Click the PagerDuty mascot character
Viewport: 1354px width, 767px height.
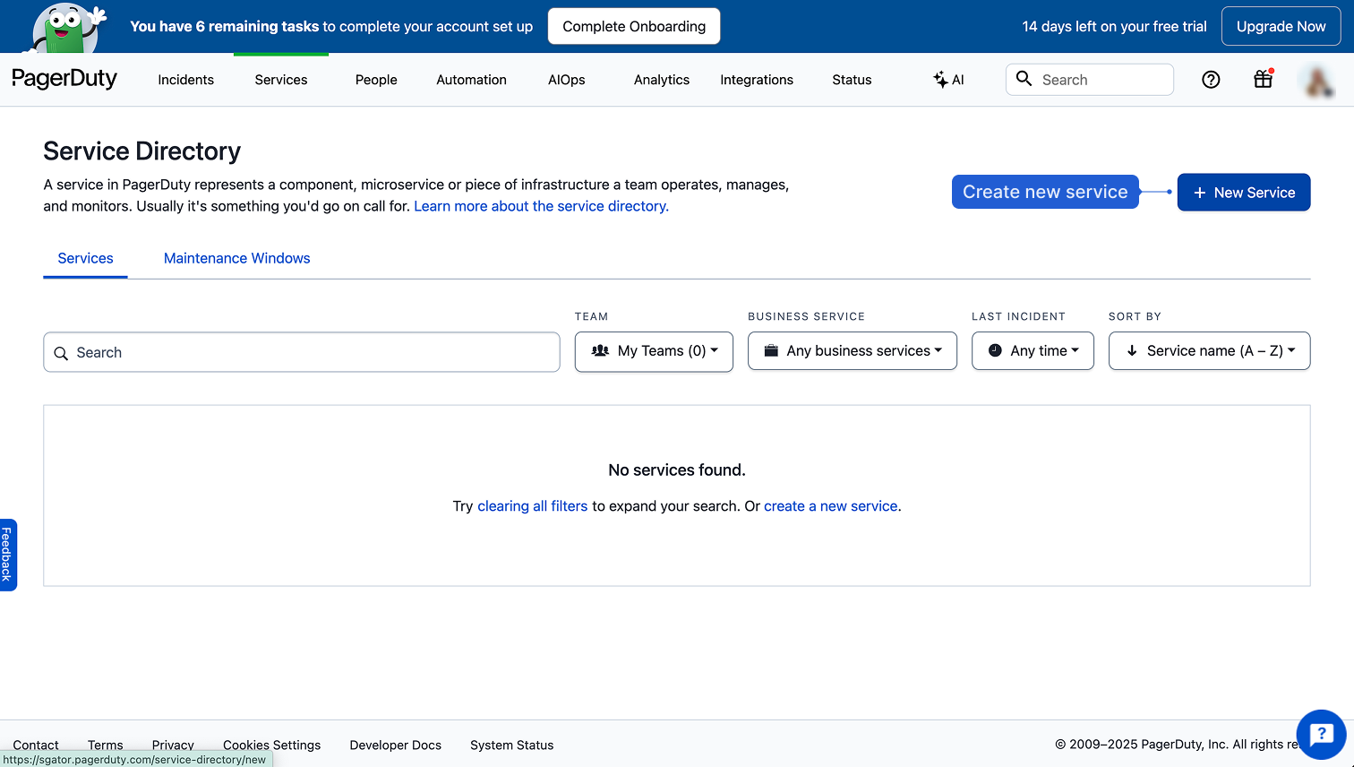64,30
